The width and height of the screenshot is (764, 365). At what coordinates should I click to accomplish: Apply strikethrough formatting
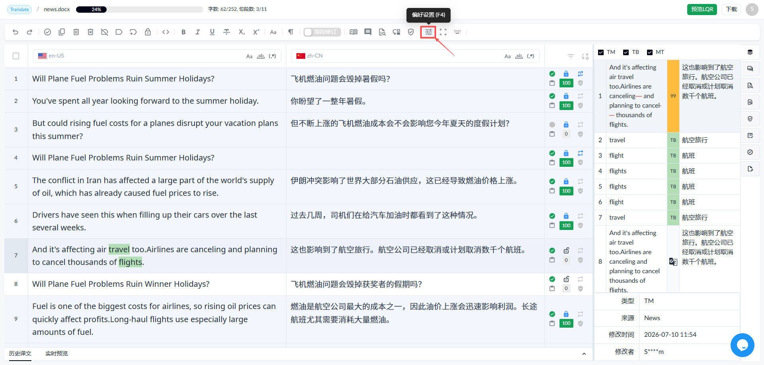[x=226, y=32]
